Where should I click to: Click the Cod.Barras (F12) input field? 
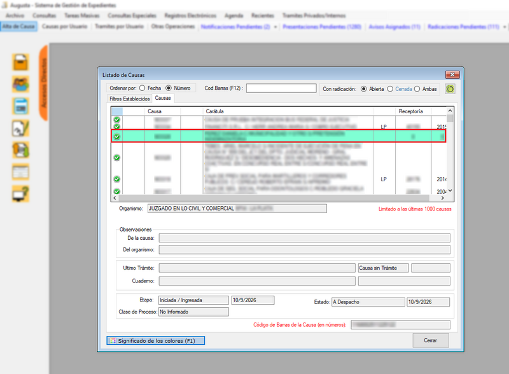tap(281, 88)
